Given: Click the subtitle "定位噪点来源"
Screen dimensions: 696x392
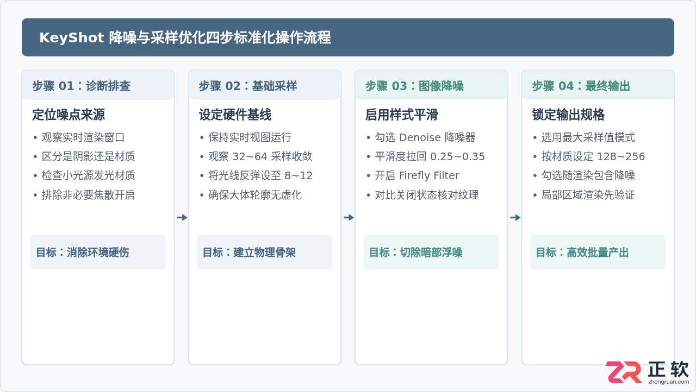Looking at the screenshot, I should click(x=69, y=115).
